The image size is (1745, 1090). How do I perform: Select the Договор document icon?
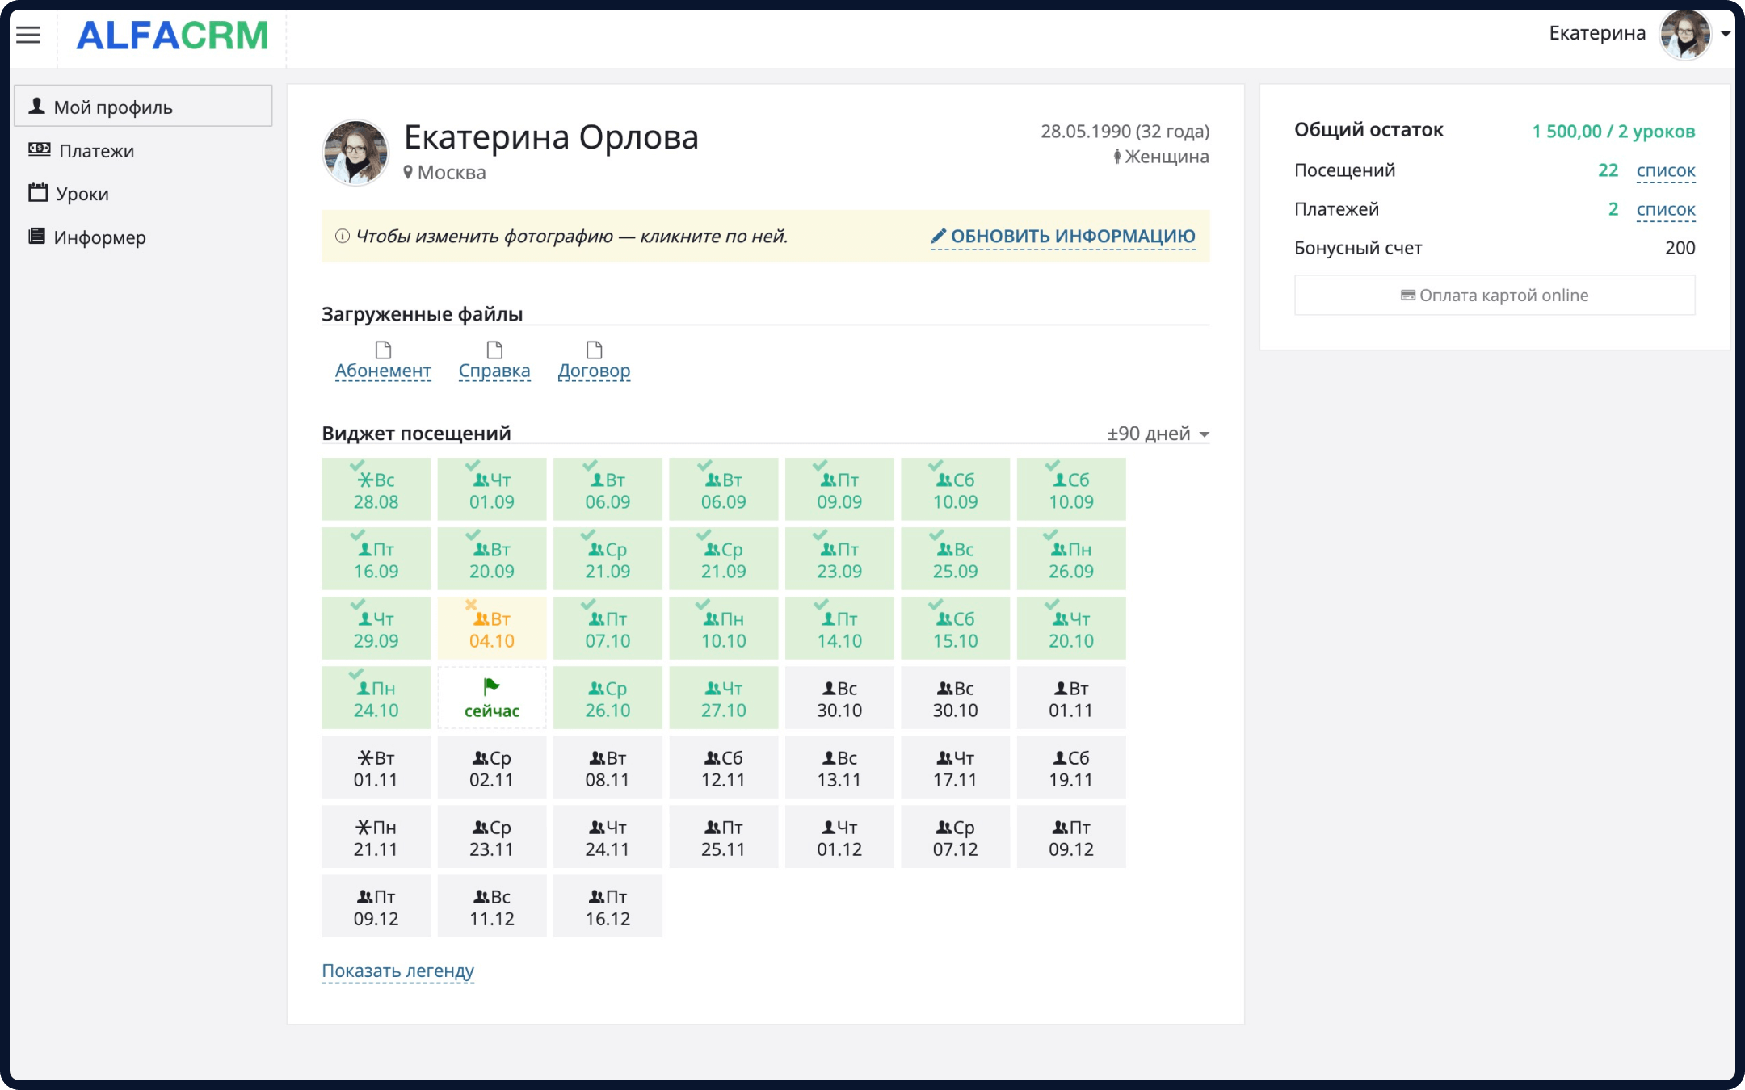[595, 350]
